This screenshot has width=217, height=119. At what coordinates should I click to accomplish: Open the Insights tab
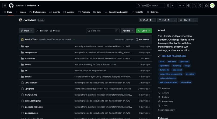click(137, 12)
